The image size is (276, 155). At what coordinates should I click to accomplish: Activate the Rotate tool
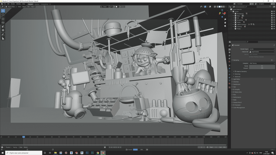[x=3, y=23]
